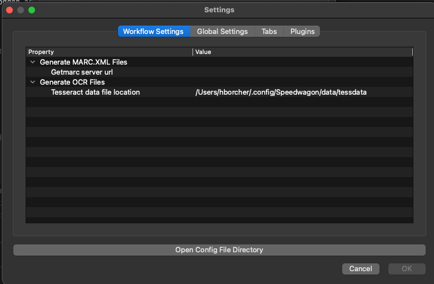Edit the empty Getmarc server url value
The image size is (434, 284).
pos(303,72)
